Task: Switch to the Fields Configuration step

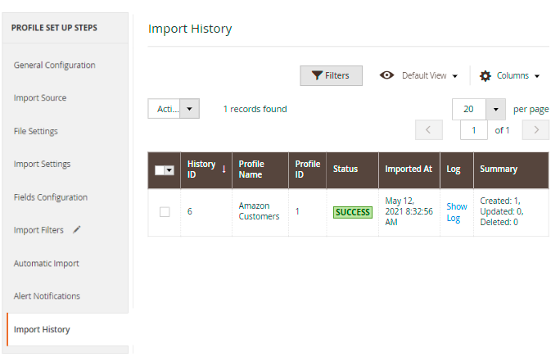Action: click(x=51, y=197)
